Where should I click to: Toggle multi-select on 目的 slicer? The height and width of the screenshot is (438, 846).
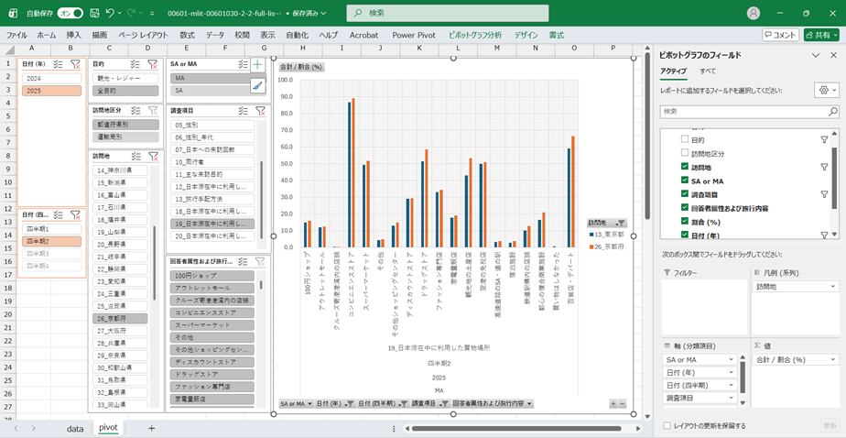pyautogui.click(x=136, y=64)
